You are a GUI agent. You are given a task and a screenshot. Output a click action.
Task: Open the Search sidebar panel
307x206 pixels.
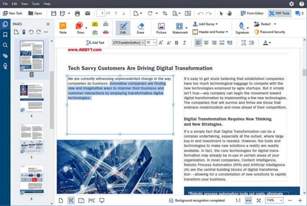(x=5, y=45)
